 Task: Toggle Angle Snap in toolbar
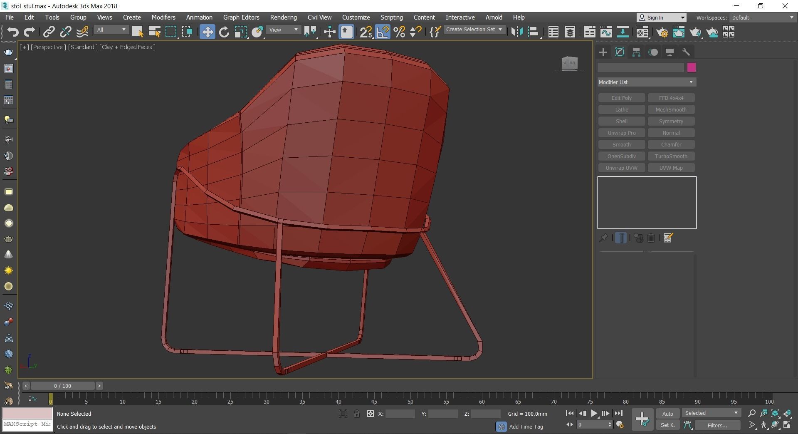[x=383, y=32]
